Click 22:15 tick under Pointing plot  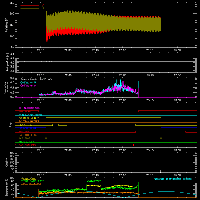tap(40, 50)
